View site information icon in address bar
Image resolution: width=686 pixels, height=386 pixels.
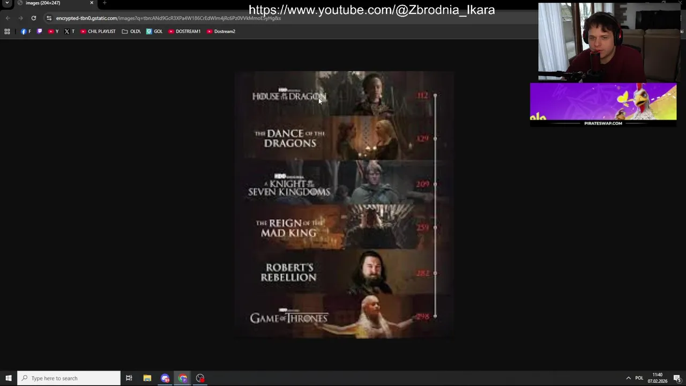pyautogui.click(x=49, y=18)
